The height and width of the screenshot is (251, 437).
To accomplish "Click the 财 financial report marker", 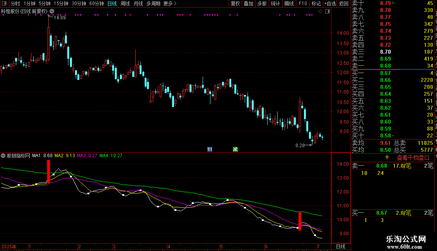I will coord(210,149).
